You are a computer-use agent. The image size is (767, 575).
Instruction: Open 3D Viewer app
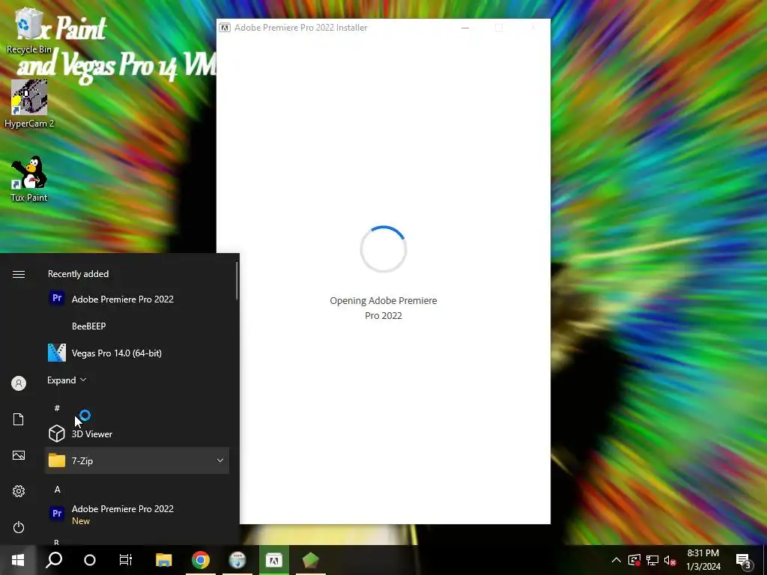point(137,433)
